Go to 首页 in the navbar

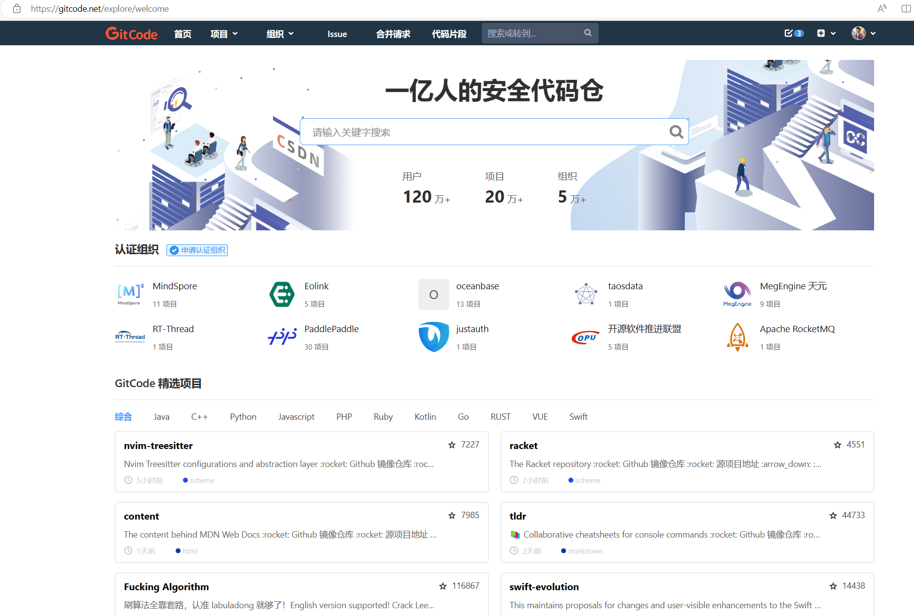coord(183,34)
